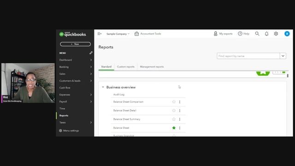Viewport: 295px width, 166px height.
Task: Click the reports list scrollbar thumb
Action: [x=288, y=76]
